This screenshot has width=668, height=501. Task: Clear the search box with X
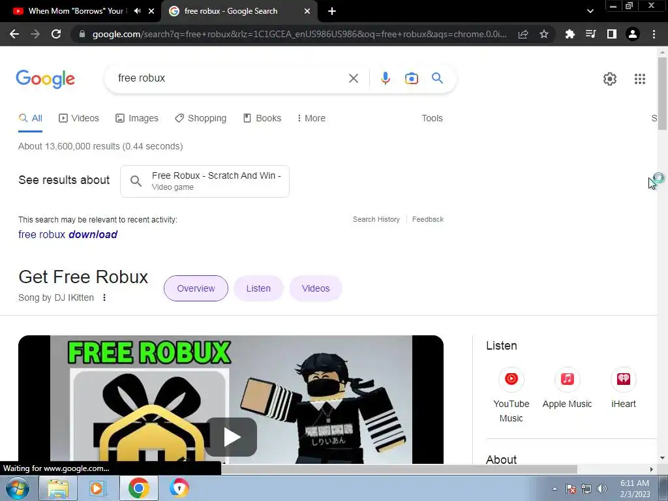[354, 78]
